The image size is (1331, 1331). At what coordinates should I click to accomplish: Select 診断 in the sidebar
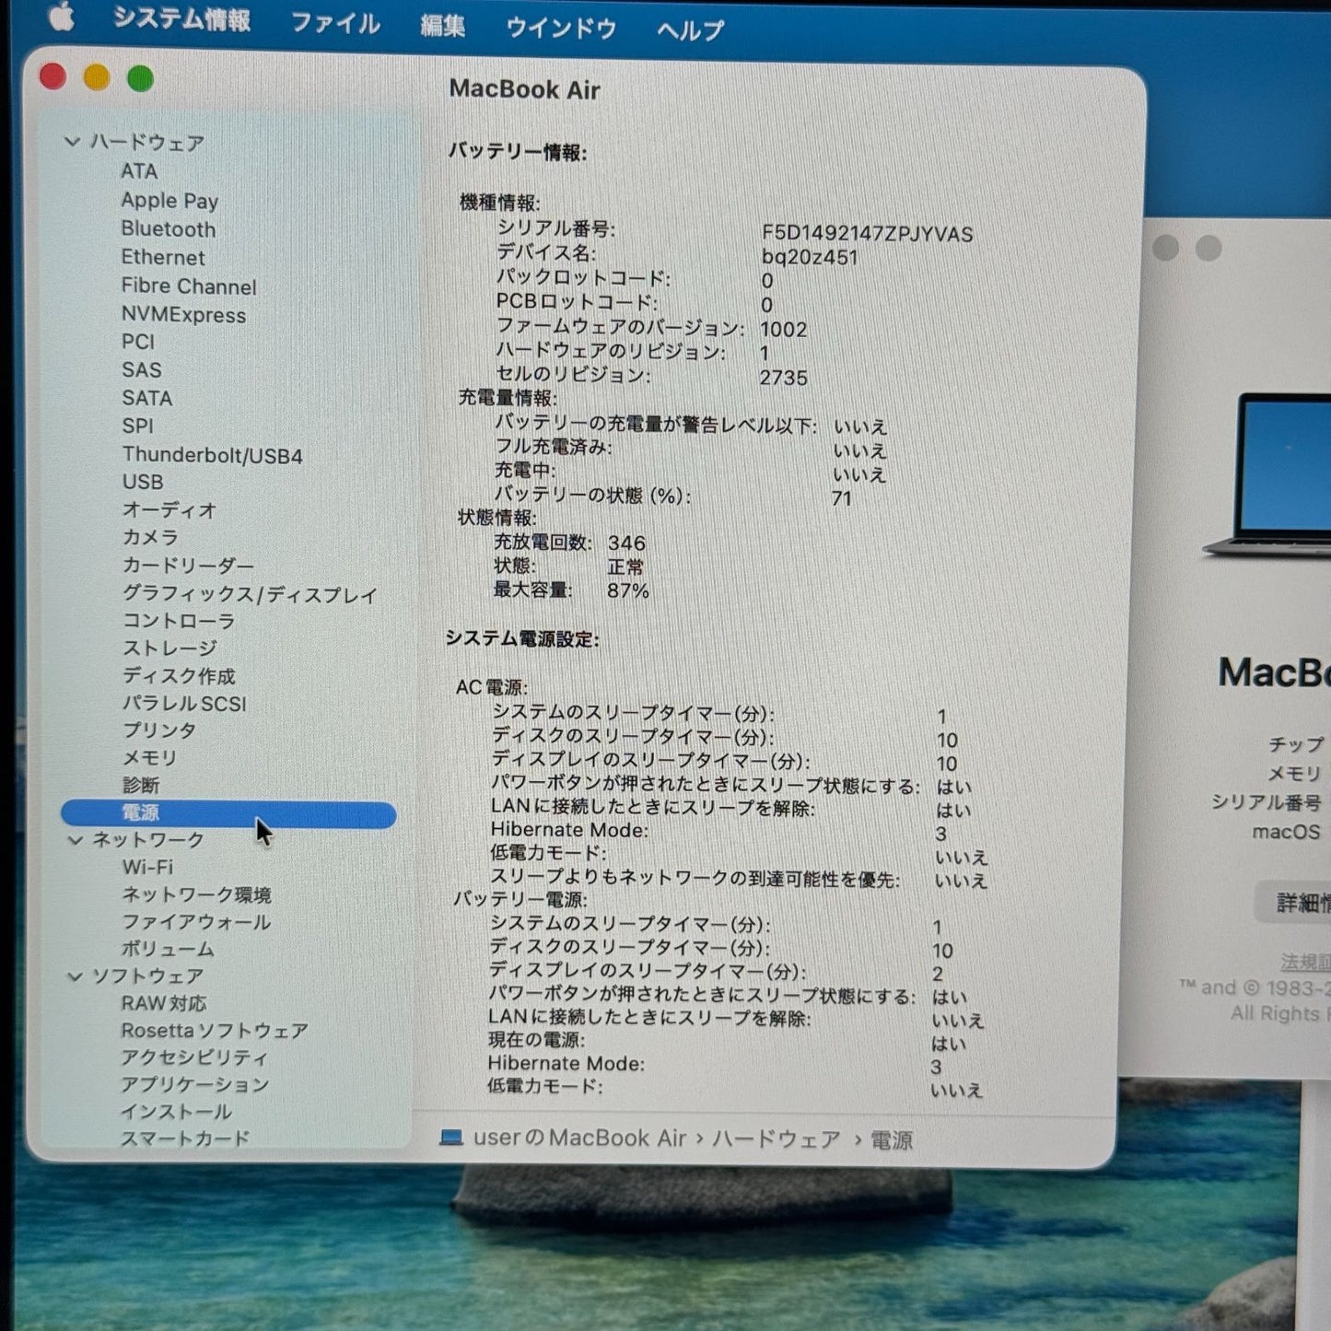pos(141,786)
